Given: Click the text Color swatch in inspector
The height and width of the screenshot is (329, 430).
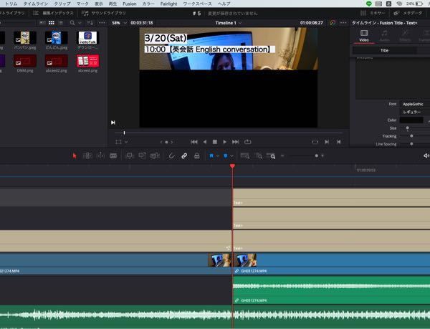Looking at the screenshot, I should point(411,120).
